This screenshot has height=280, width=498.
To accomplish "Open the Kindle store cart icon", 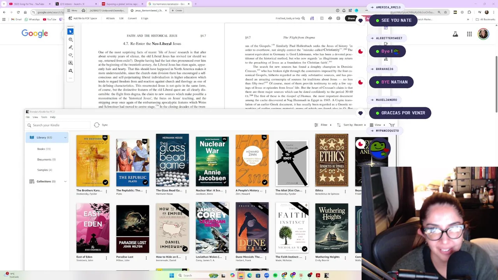I will pyautogui.click(x=392, y=125).
